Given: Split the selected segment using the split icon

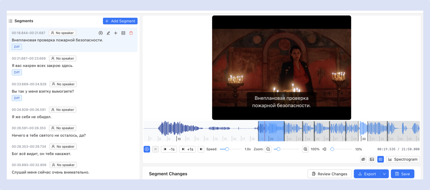Looking at the screenshot, I should tap(123, 33).
